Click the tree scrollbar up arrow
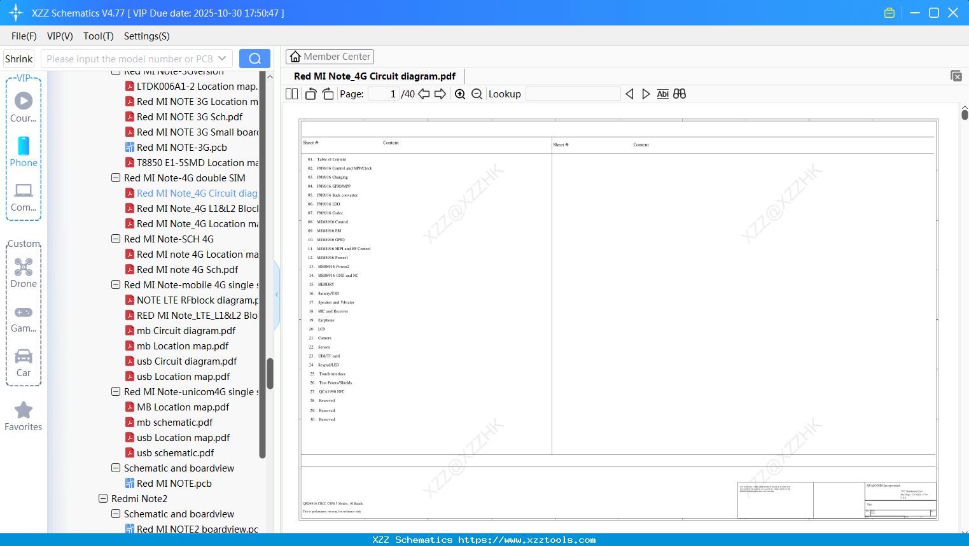This screenshot has height=546, width=969. [270, 77]
